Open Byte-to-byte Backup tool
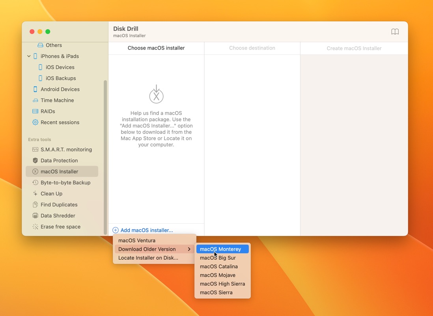433x316 pixels. 62,182
